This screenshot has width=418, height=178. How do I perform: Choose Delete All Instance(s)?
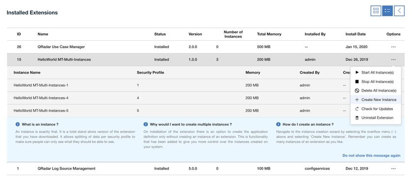coord(376,91)
